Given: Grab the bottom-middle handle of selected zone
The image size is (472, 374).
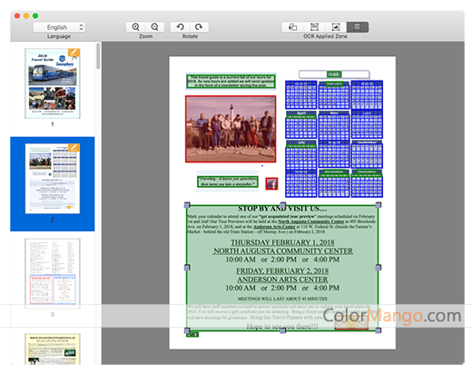Looking at the screenshot, I should (283, 330).
